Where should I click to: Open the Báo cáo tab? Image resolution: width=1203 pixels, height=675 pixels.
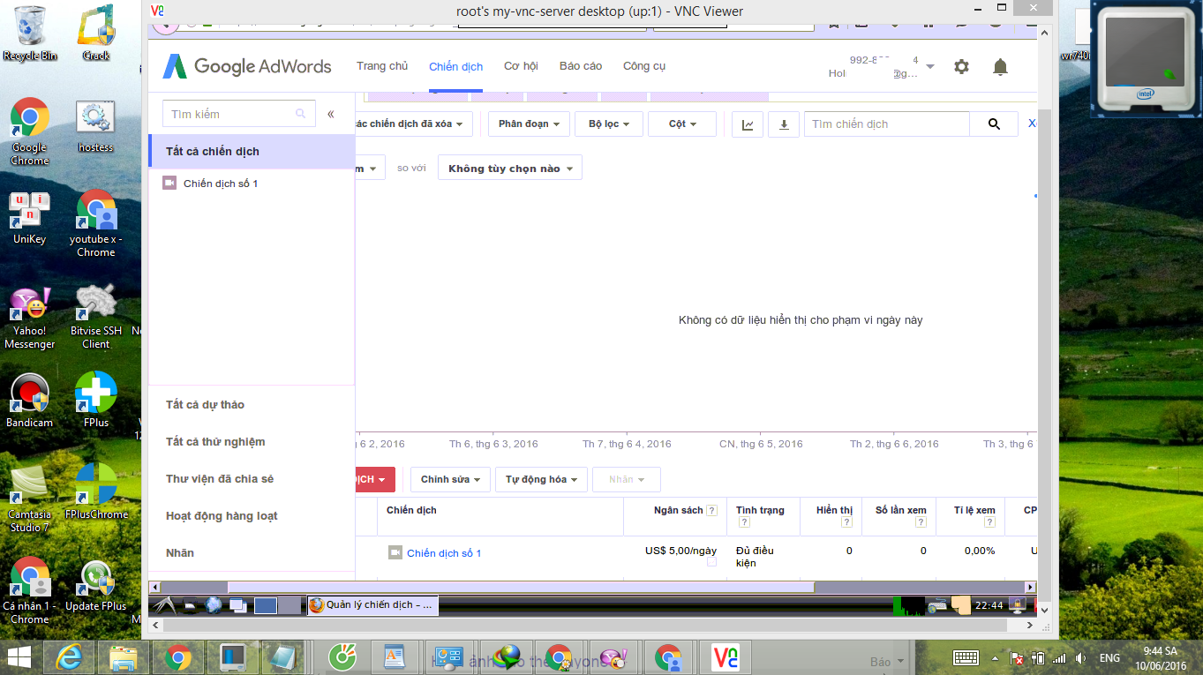581,66
